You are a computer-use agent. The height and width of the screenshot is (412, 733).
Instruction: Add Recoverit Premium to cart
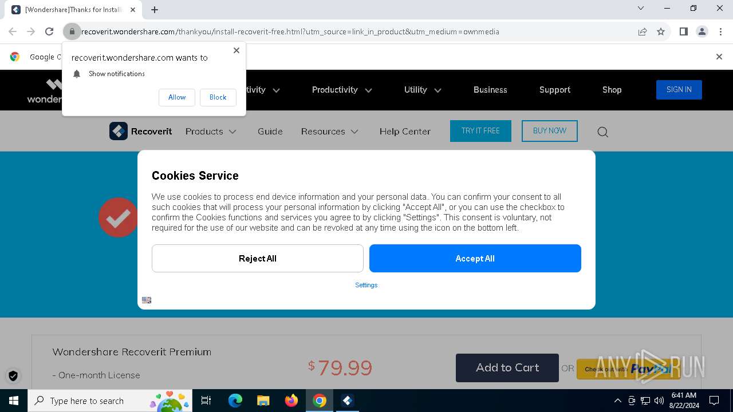507,368
